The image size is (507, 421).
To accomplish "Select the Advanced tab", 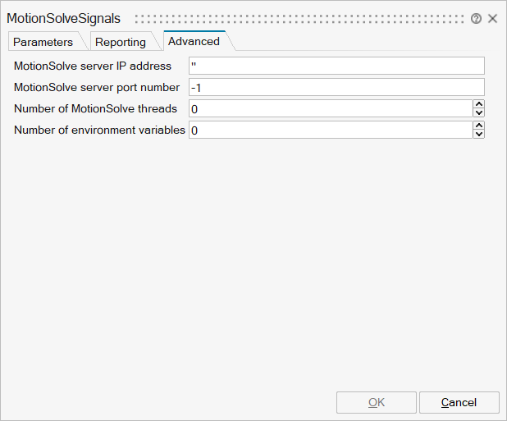I will pyautogui.click(x=194, y=41).
